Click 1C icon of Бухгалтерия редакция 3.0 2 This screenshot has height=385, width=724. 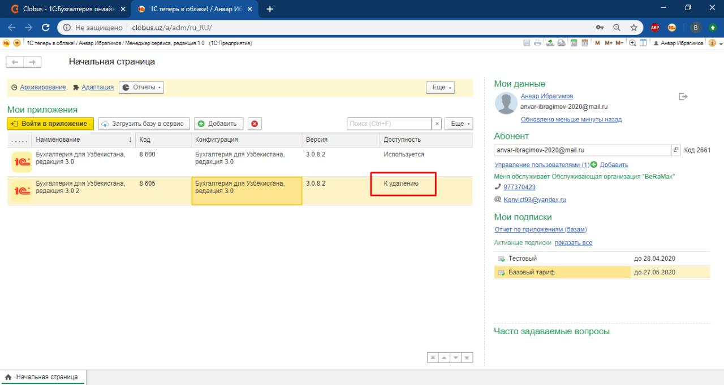click(x=20, y=191)
